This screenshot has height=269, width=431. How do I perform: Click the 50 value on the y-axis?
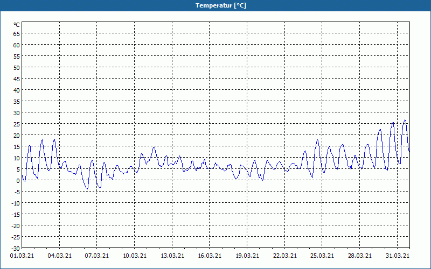coord(17,67)
